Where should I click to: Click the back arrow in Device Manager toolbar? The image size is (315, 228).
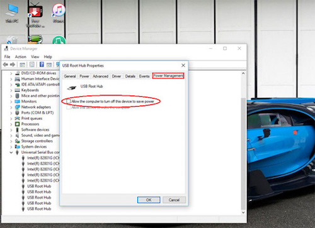pos(6,65)
